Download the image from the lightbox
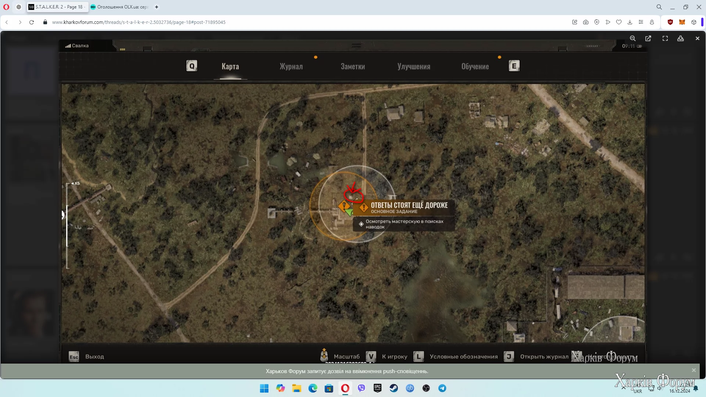This screenshot has width=706, height=397. tap(681, 38)
